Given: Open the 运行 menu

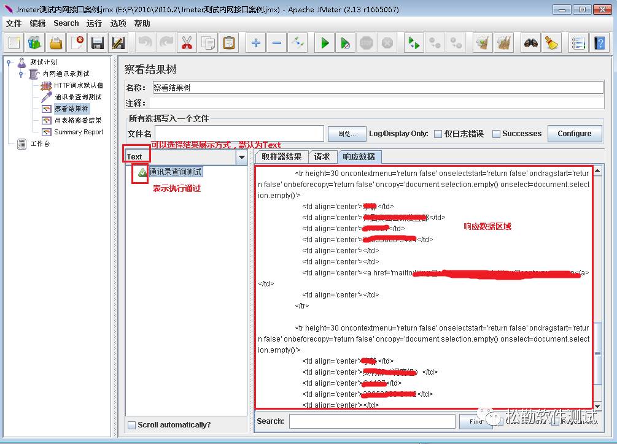Looking at the screenshot, I should click(x=94, y=23).
